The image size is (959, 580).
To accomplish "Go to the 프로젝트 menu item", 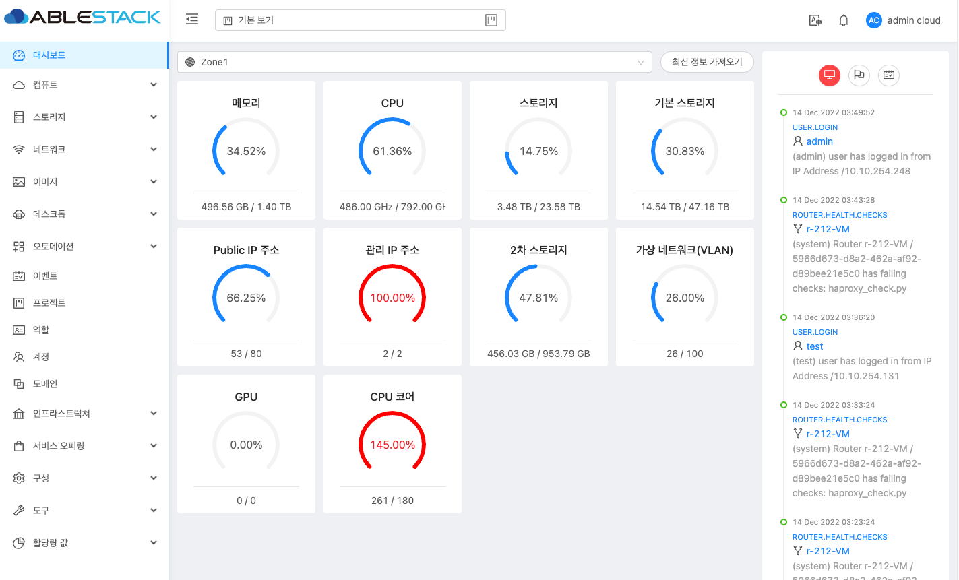I will [x=49, y=303].
